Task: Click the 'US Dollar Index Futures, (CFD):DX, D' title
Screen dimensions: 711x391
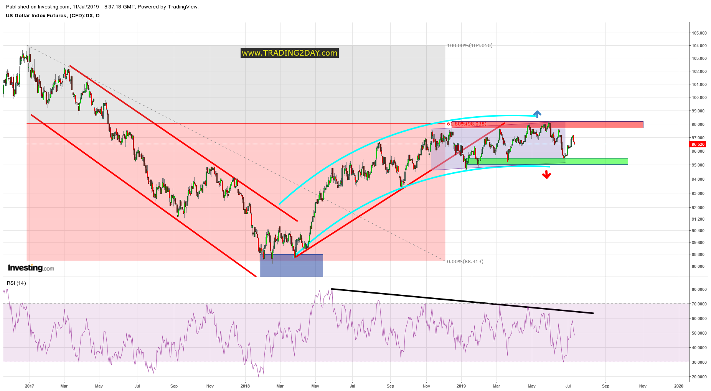Action: [x=53, y=16]
